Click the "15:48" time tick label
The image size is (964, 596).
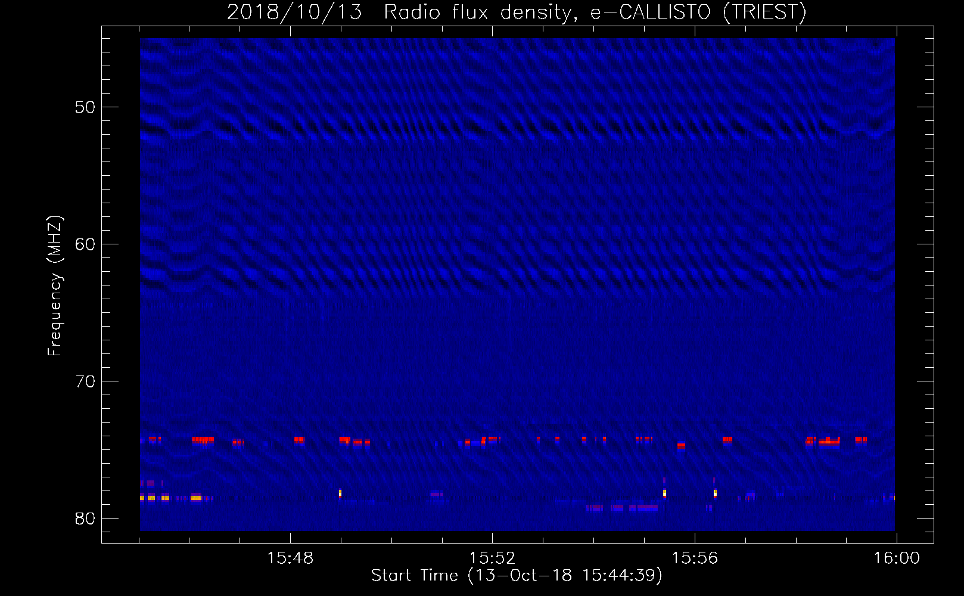point(290,558)
